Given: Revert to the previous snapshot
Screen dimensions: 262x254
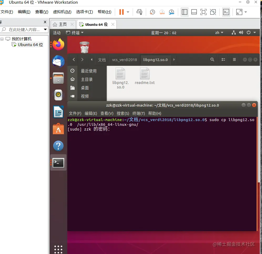Looking at the screenshot, I should coord(162,12).
